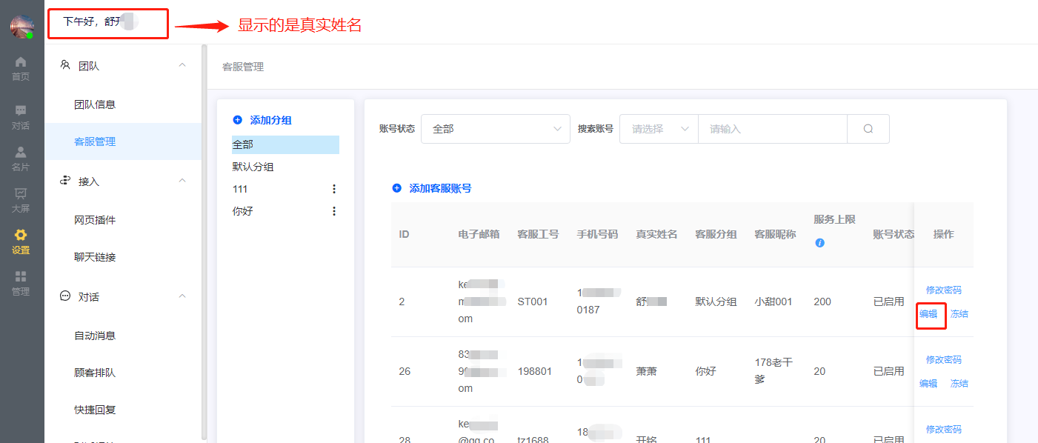This screenshot has width=1038, height=443.
Task: Select 你好 in the group list
Action: click(243, 211)
